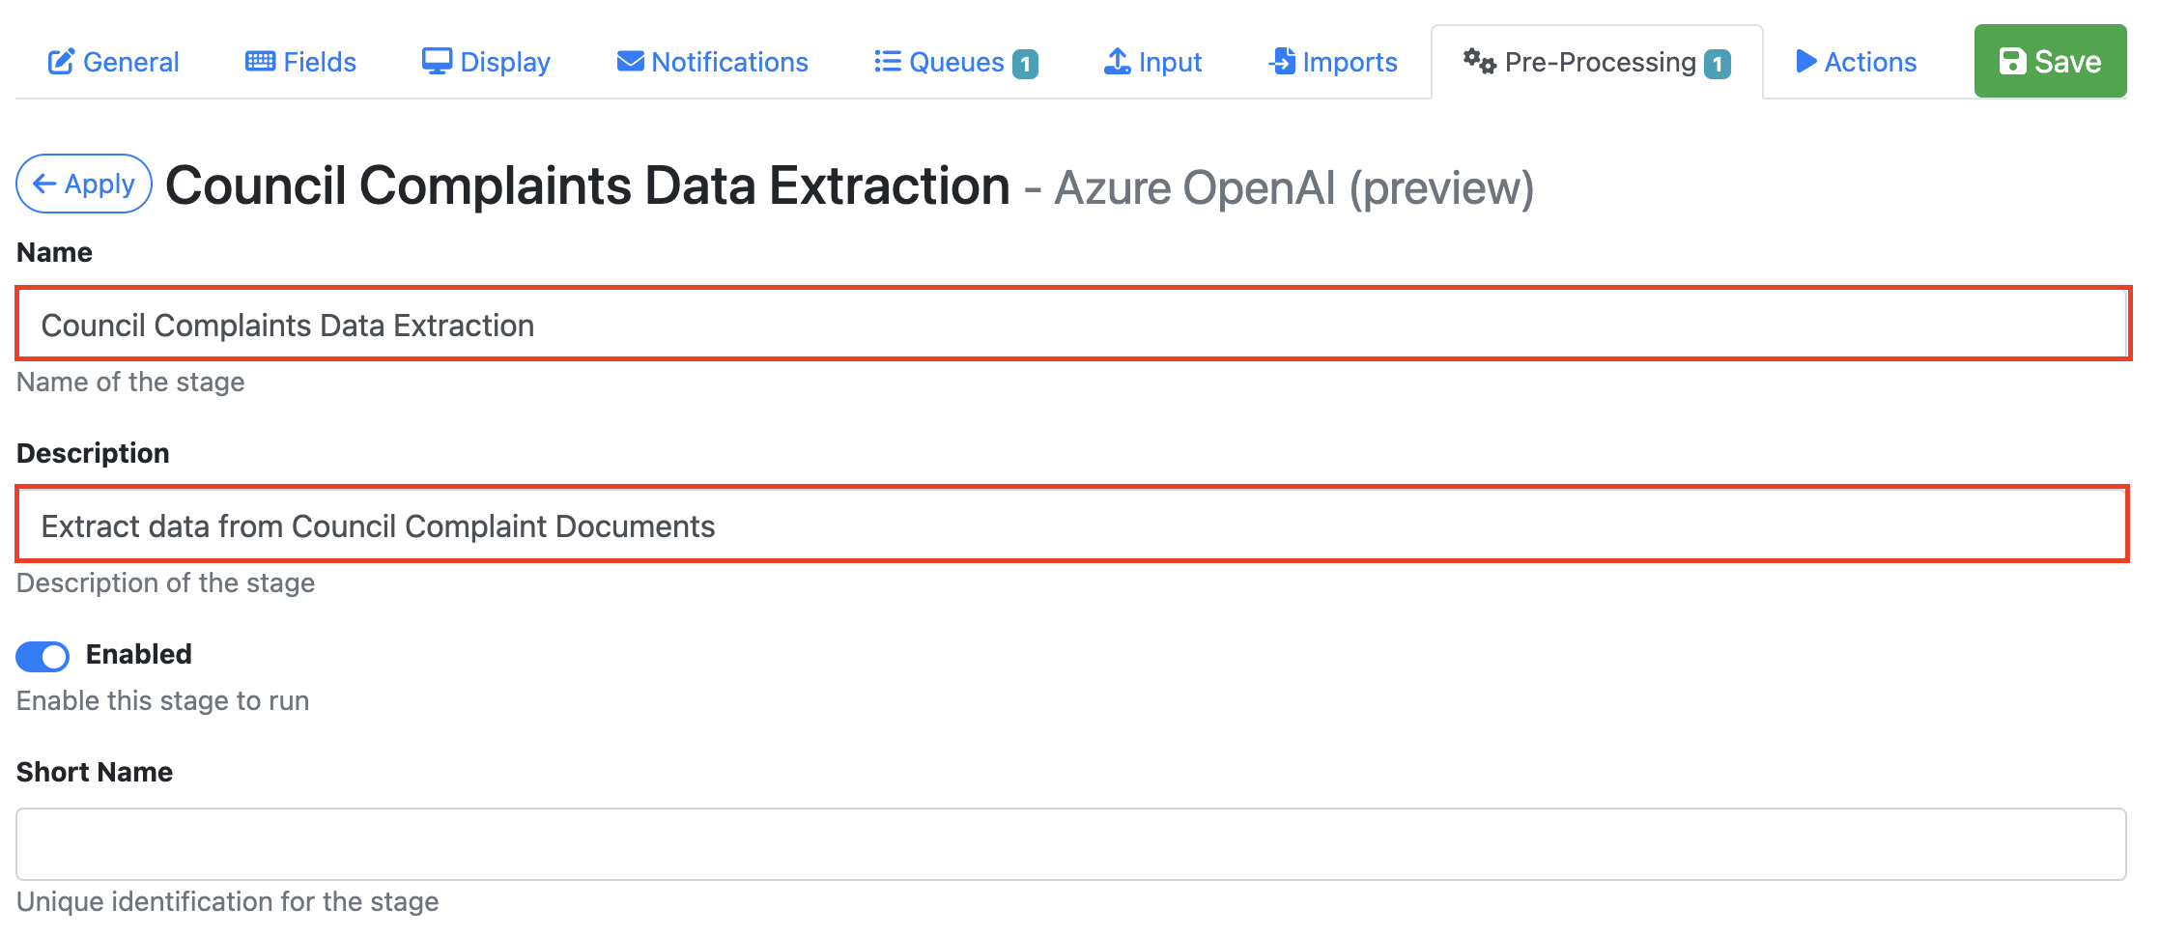Image resolution: width=2160 pixels, height=937 pixels.
Task: Click the Apply back button
Action: point(84,184)
